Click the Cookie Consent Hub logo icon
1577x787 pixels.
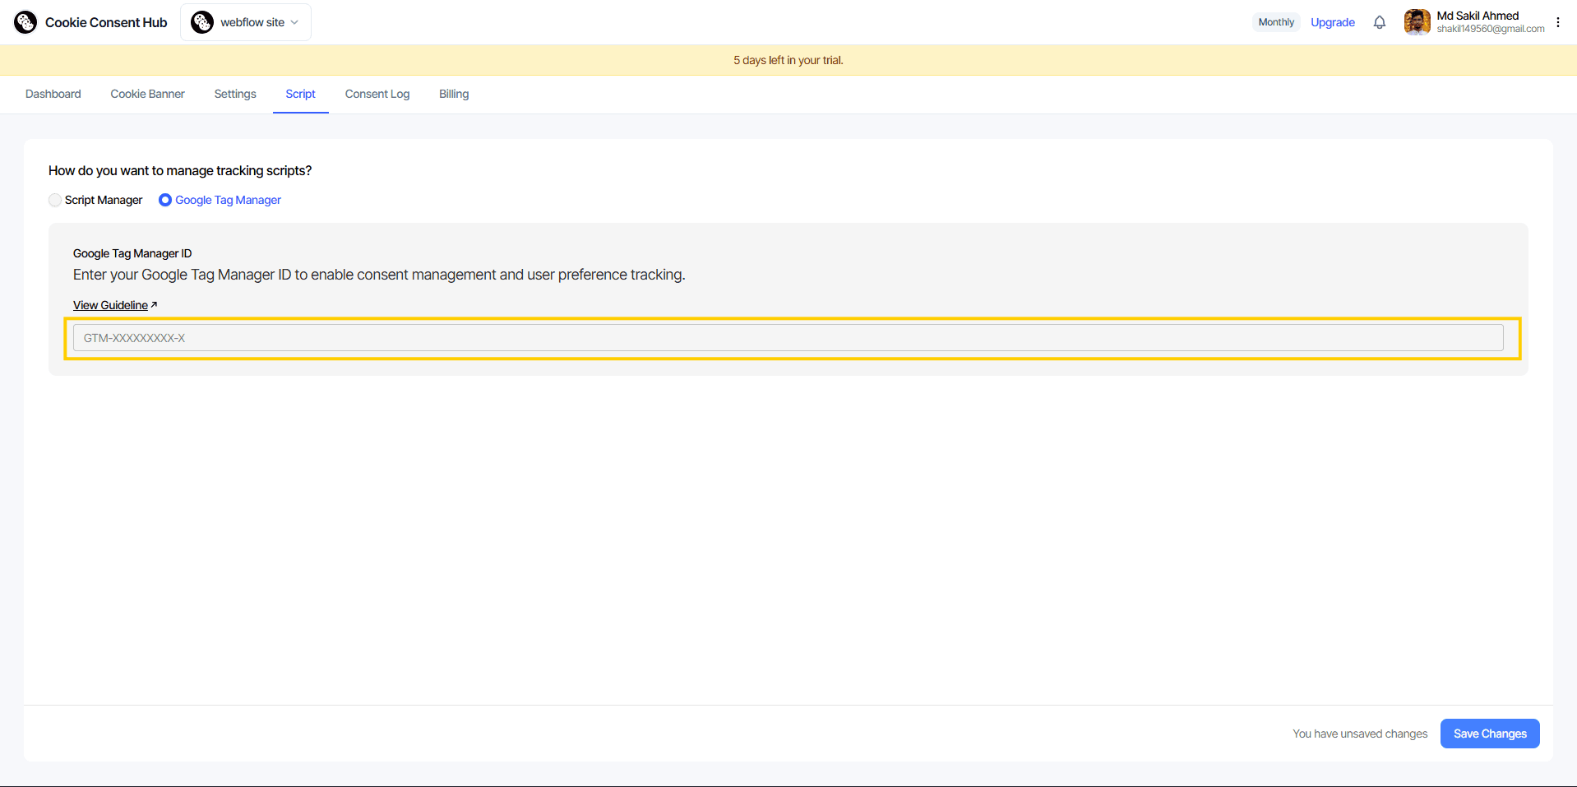[25, 22]
